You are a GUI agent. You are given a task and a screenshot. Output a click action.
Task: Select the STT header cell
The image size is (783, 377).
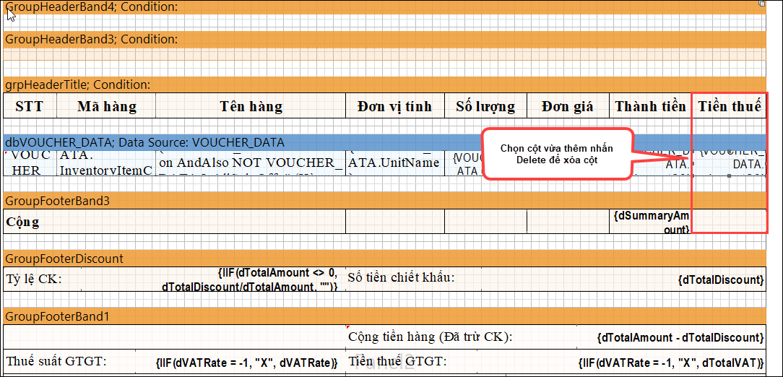[29, 106]
